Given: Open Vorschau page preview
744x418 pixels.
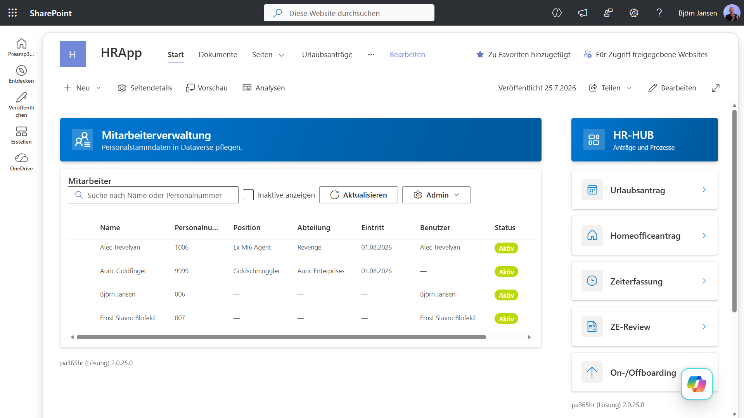Looking at the screenshot, I should point(207,88).
